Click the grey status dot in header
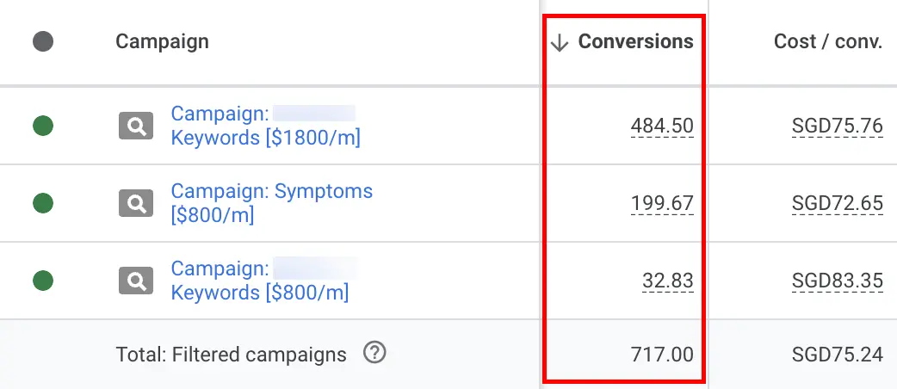The height and width of the screenshot is (389, 897). 43,41
